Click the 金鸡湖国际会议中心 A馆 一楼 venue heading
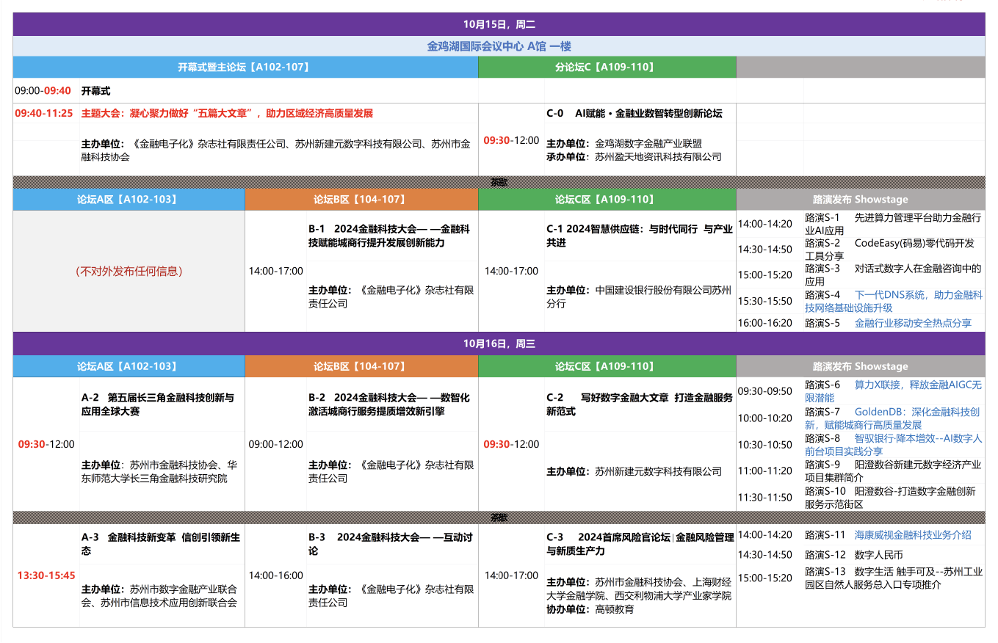 point(499,46)
